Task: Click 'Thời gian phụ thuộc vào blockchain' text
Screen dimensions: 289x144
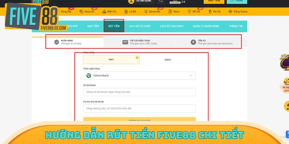Action: click(x=215, y=44)
